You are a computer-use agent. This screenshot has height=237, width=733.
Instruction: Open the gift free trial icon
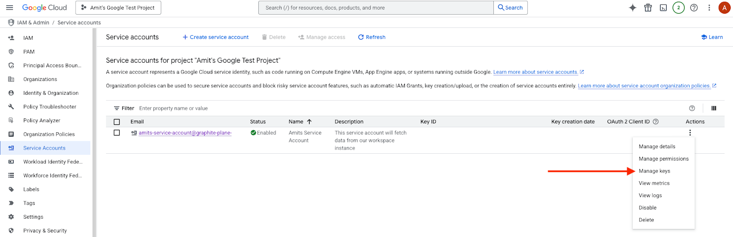click(x=648, y=8)
